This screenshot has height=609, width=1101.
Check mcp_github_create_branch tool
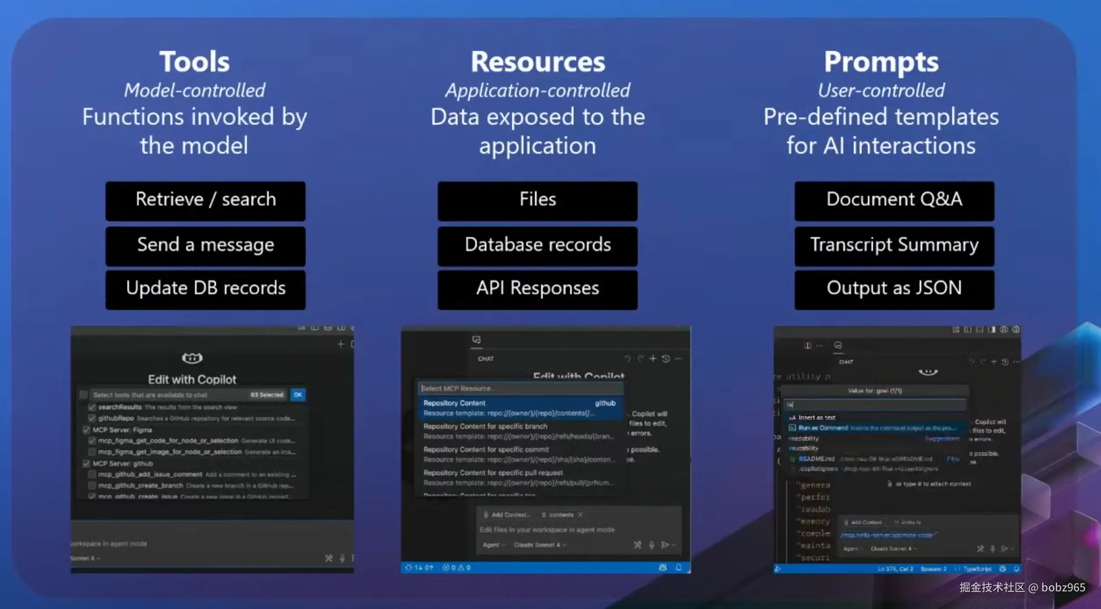(92, 486)
